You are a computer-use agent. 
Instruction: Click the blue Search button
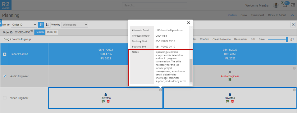pos(40,32)
